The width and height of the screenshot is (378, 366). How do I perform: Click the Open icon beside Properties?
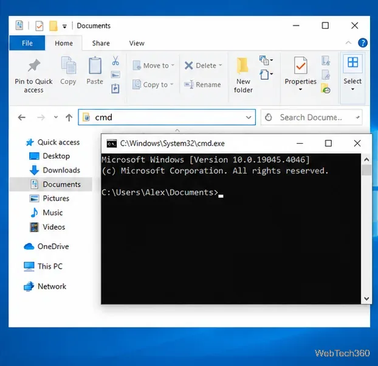[x=326, y=60]
